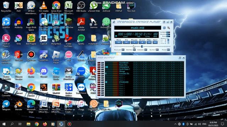The height and width of the screenshot is (127, 227).
Task: Open Audacity desktop icon
Action: pos(18,23)
